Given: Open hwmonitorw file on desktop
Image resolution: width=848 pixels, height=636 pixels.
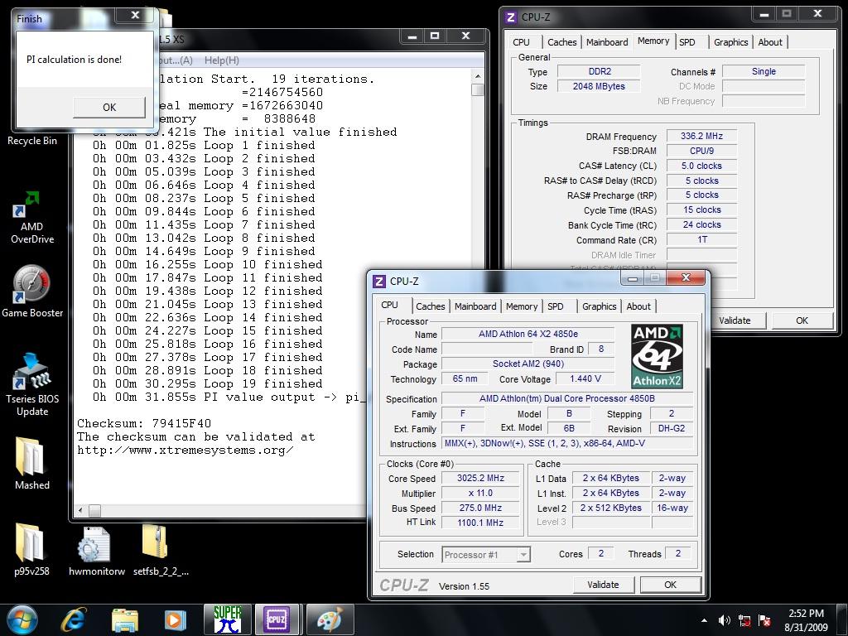Looking at the screenshot, I should [97, 551].
